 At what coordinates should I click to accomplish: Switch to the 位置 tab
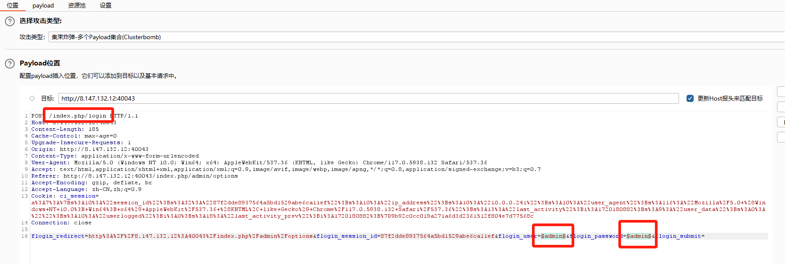[x=12, y=5]
